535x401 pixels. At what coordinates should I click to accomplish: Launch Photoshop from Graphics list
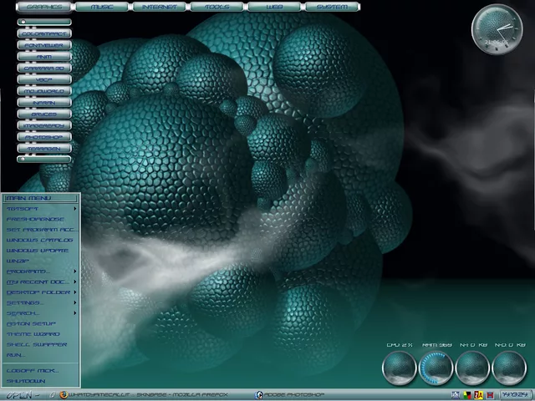coord(43,136)
